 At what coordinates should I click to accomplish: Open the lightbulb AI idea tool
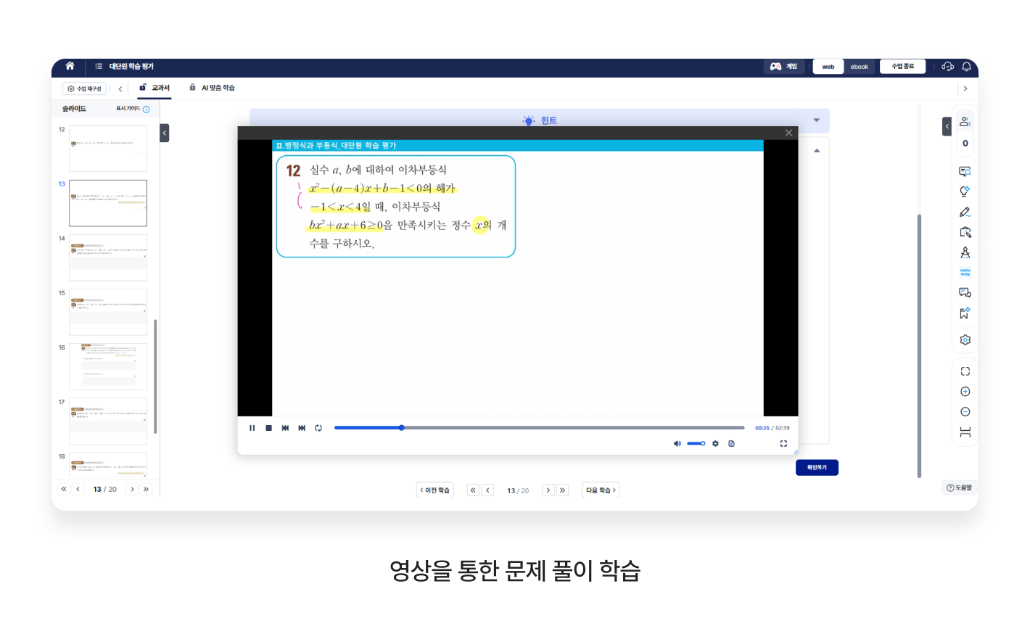pyautogui.click(x=965, y=191)
